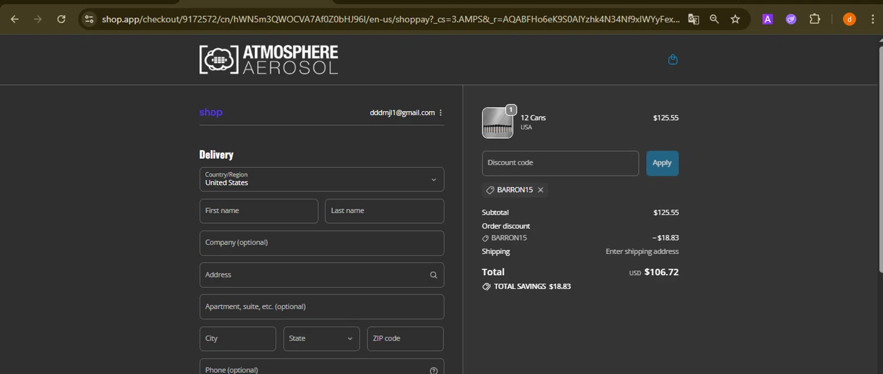
Task: Click the browser forward arrow
Action: 38,19
